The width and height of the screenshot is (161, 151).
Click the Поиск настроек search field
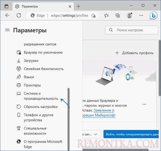click(x=131, y=30)
